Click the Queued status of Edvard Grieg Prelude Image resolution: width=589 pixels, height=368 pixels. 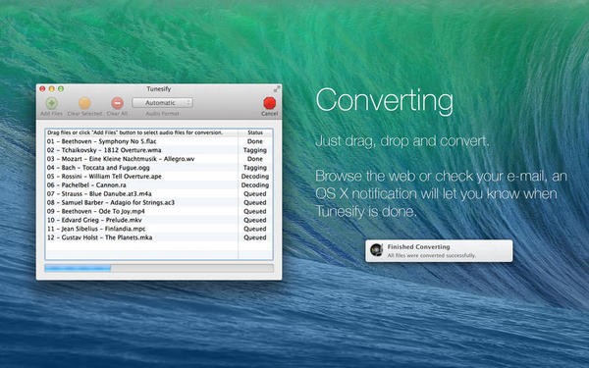click(255, 220)
